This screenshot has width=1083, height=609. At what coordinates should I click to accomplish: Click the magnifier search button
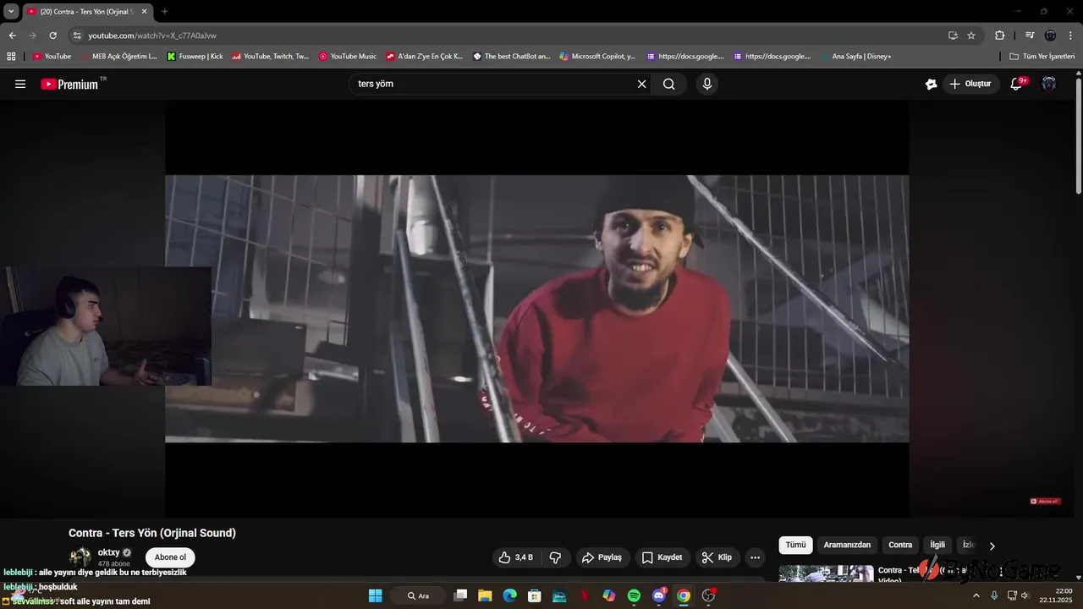tap(669, 84)
